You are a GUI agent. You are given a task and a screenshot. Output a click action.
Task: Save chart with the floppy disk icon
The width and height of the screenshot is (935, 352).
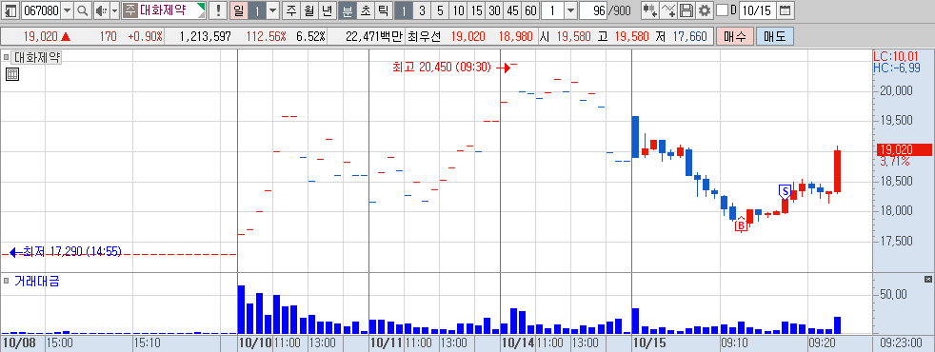(686, 10)
